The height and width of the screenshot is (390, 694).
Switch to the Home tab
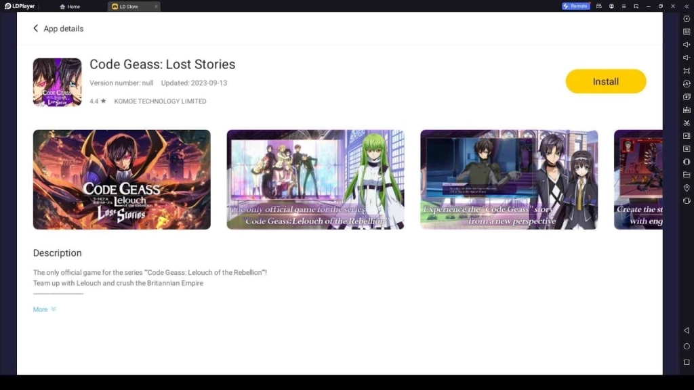click(70, 6)
